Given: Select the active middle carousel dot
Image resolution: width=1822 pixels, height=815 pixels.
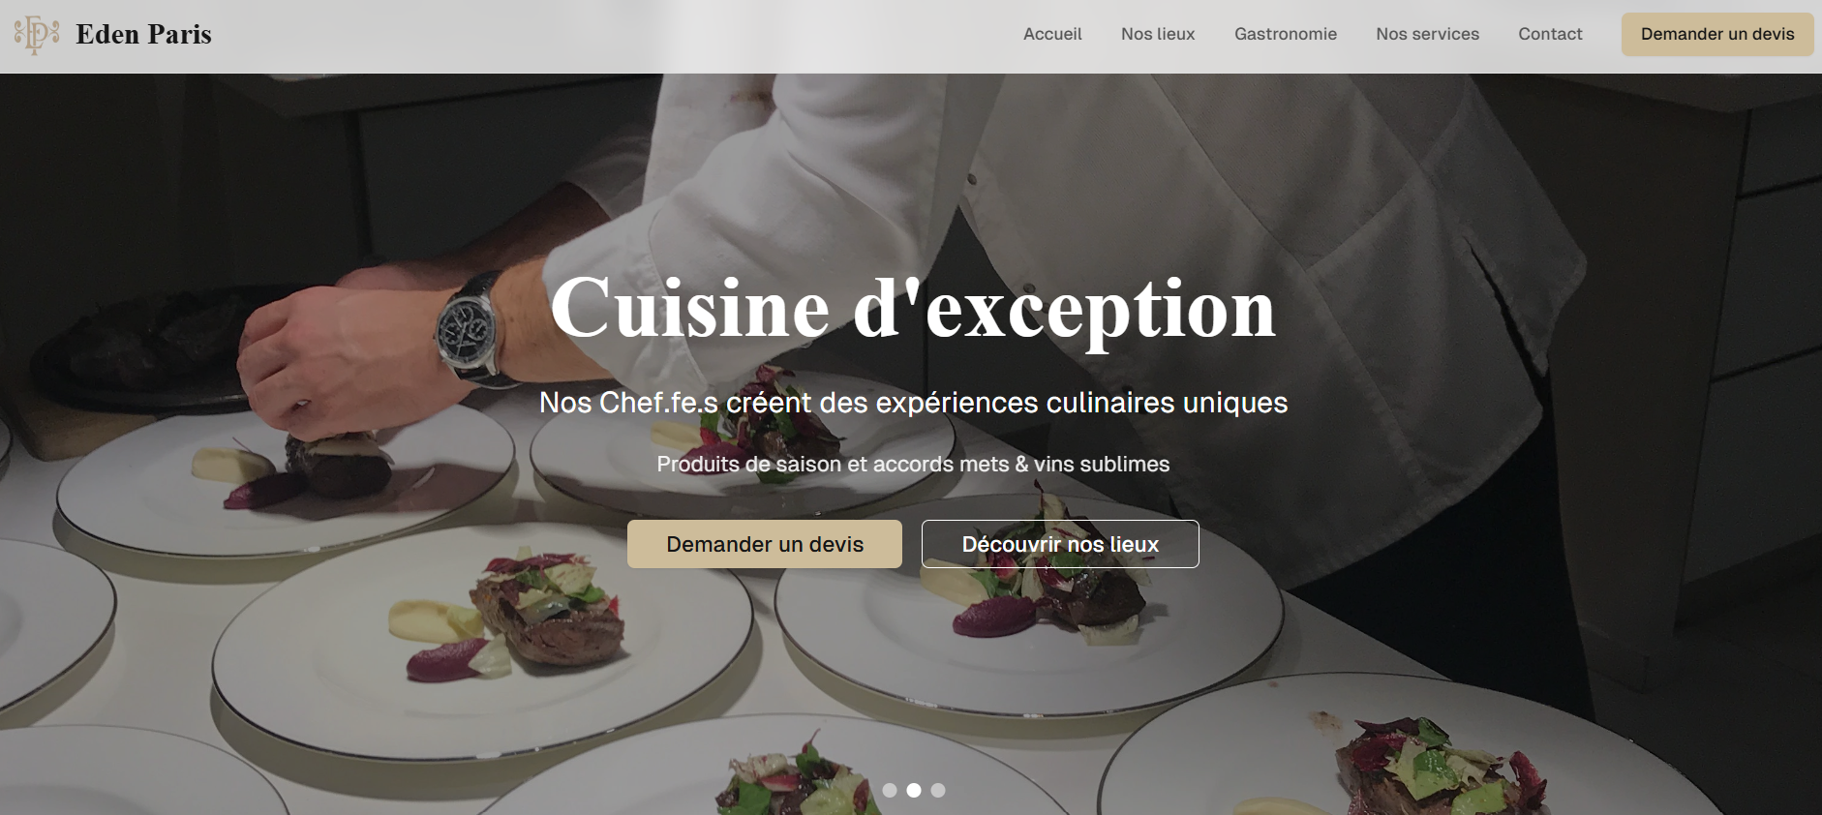Looking at the screenshot, I should 913,791.
